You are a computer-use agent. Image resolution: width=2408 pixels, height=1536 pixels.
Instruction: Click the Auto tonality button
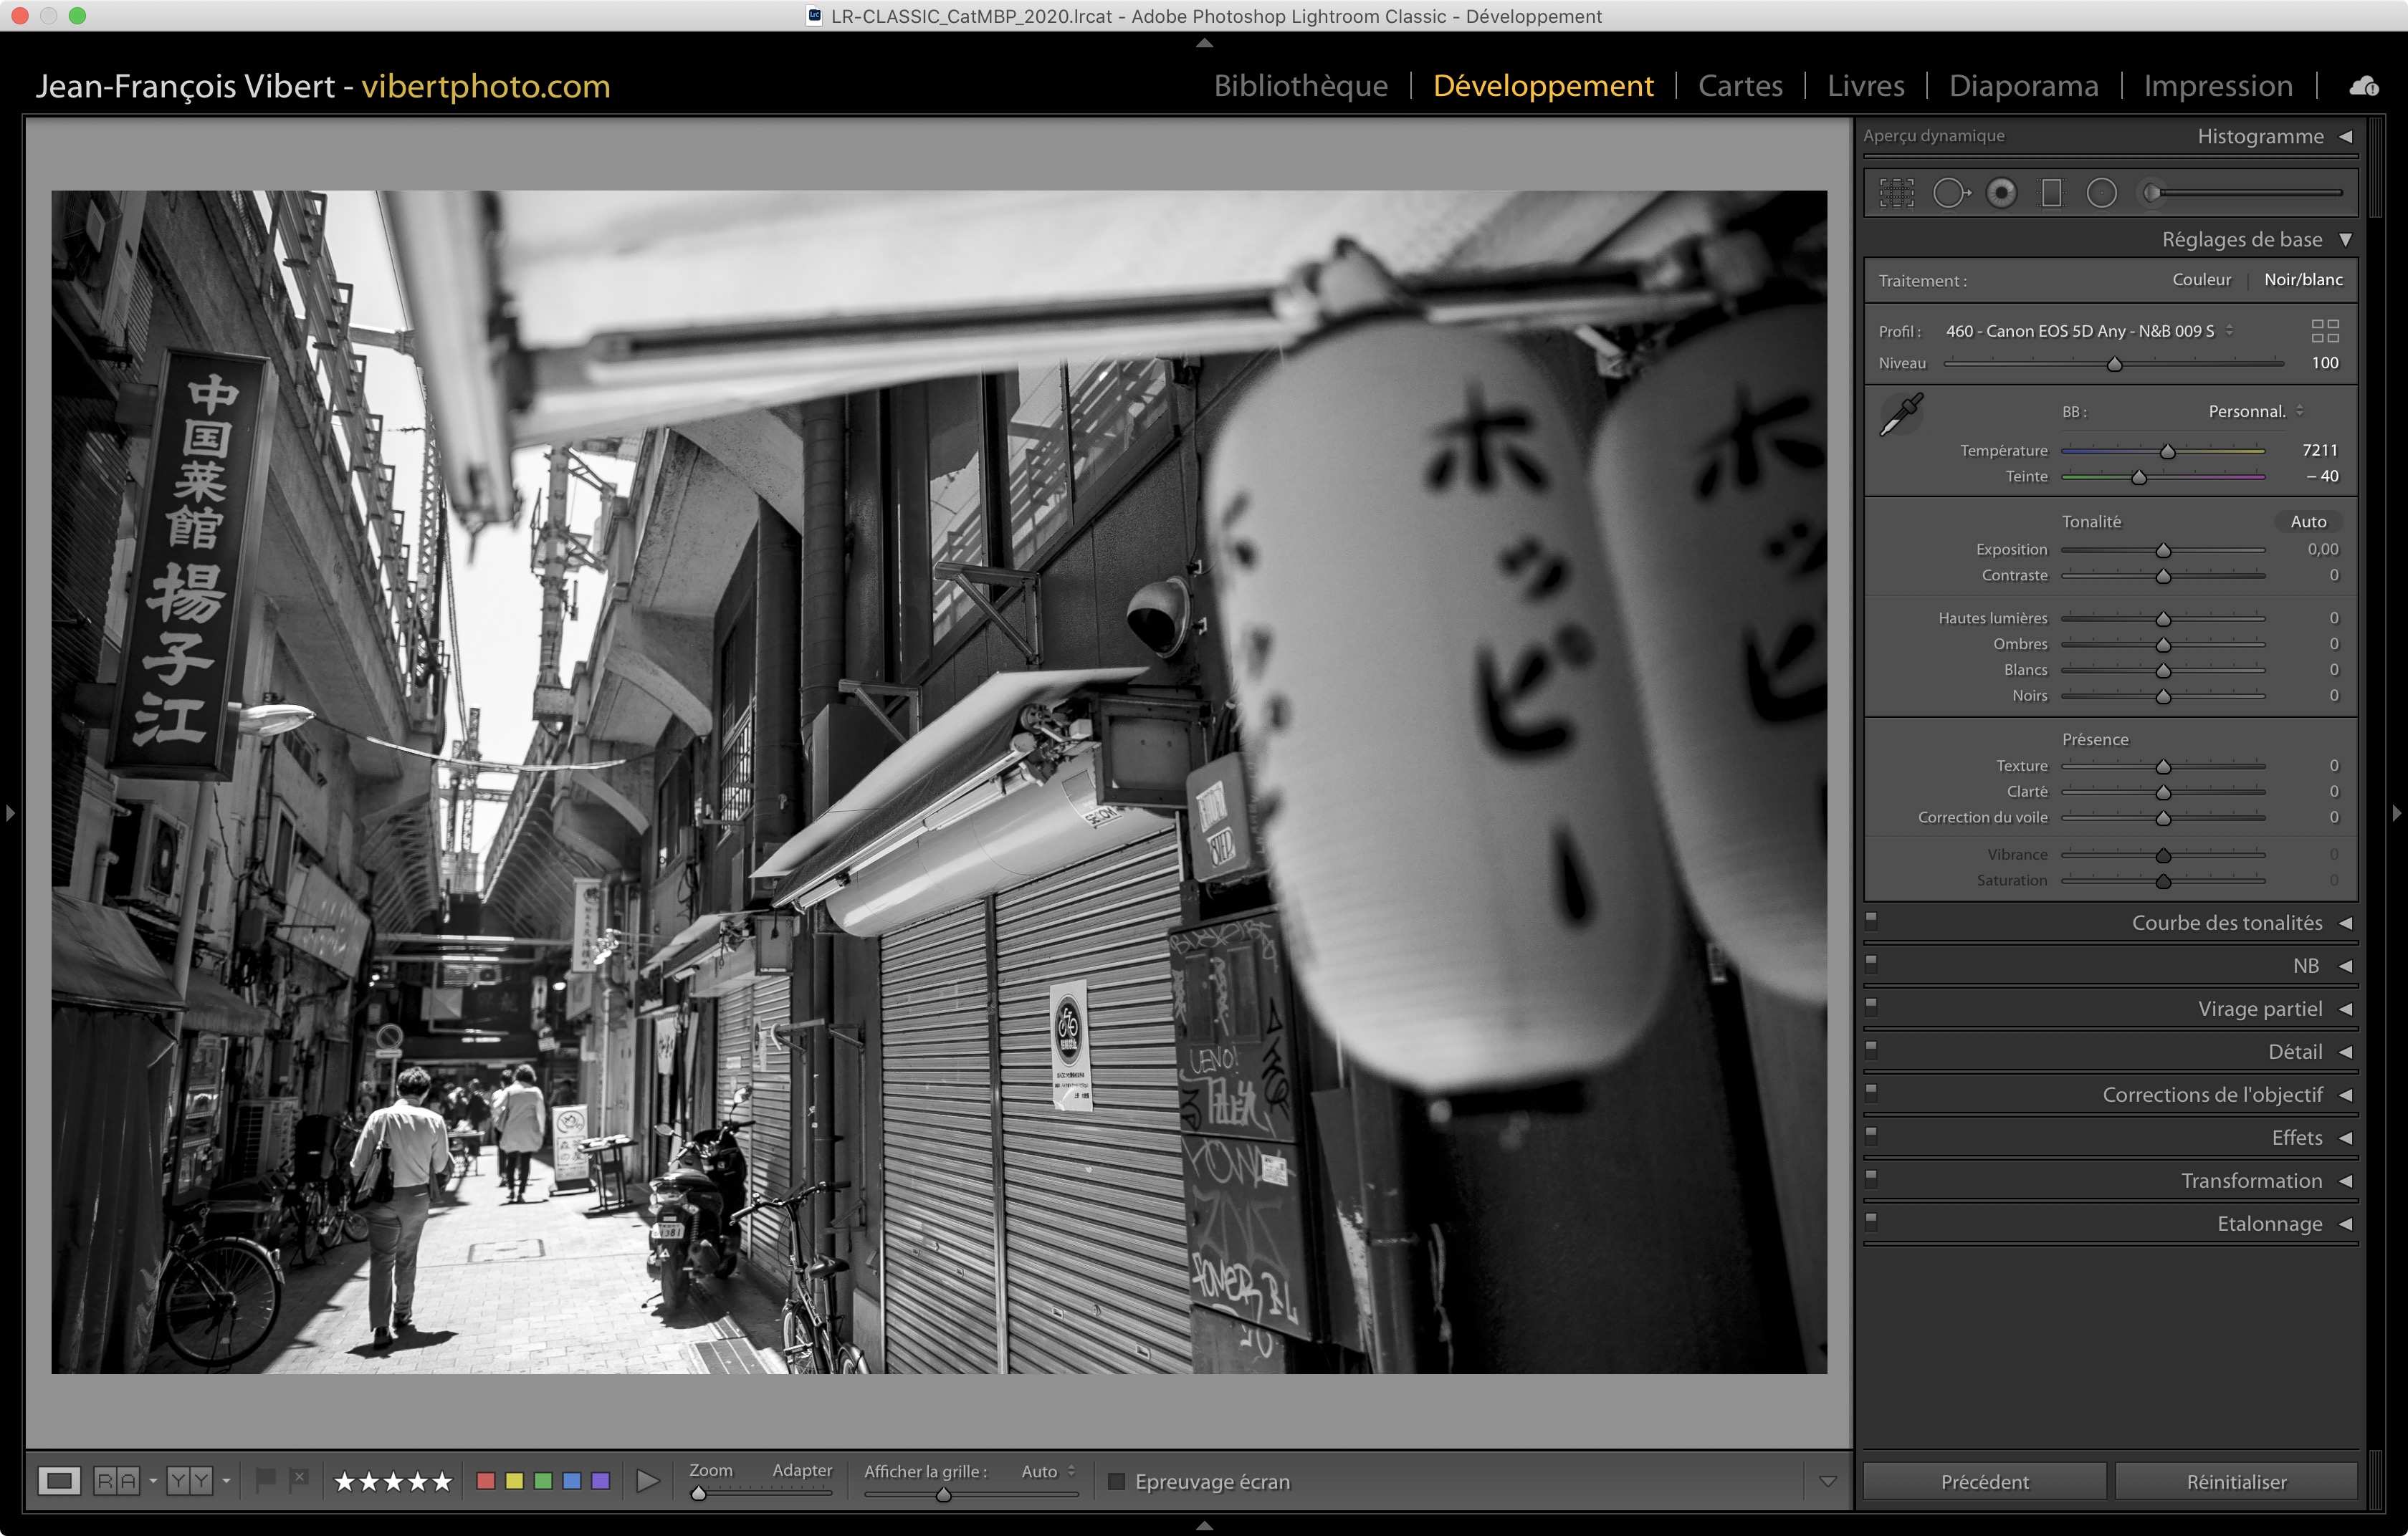2308,522
